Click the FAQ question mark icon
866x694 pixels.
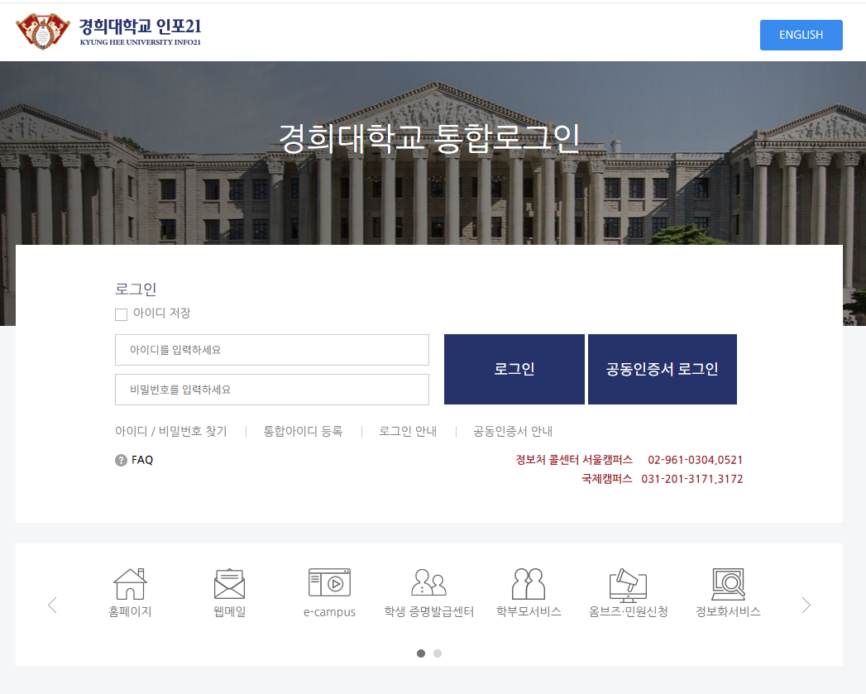click(119, 460)
